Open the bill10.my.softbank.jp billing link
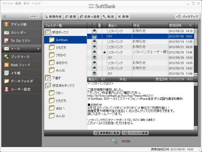The width and height of the screenshot is (202, 152). [120, 96]
